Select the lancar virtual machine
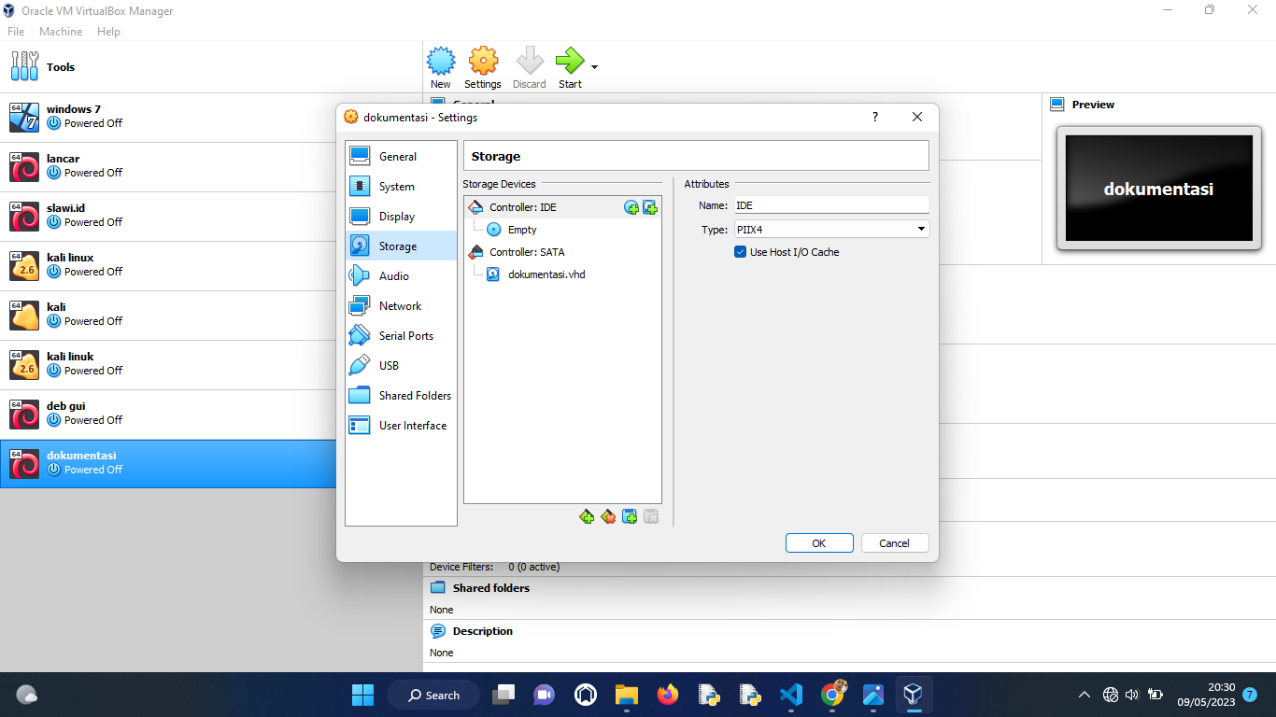Viewport: 1276px width, 717px height. pyautogui.click(x=211, y=166)
